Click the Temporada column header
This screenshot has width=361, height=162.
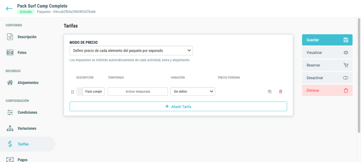(x=116, y=77)
